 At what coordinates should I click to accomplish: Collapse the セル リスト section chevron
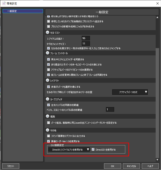pyautogui.click(x=47, y=33)
